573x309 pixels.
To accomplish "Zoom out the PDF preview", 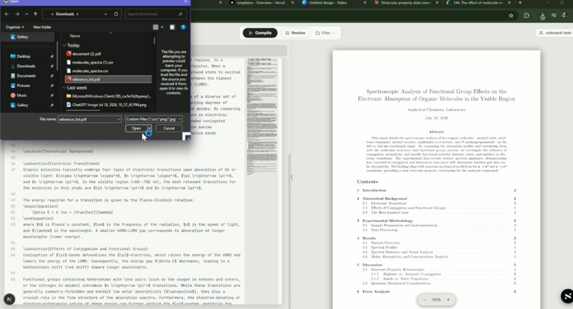I will (x=424, y=300).
